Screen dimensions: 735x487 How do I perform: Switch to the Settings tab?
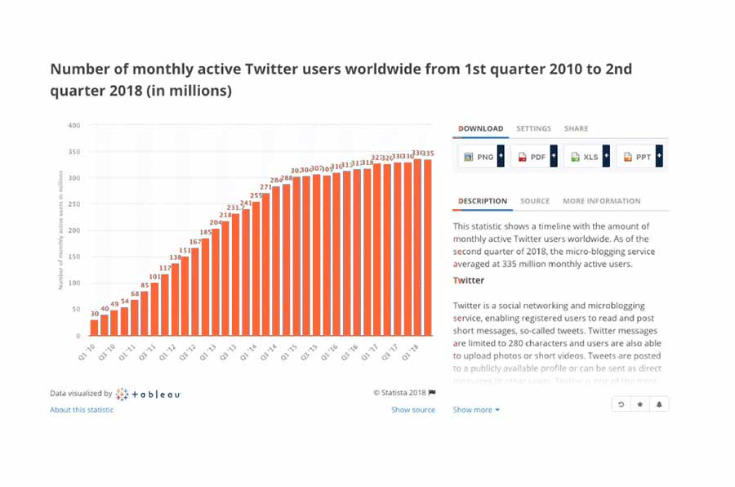tap(533, 128)
